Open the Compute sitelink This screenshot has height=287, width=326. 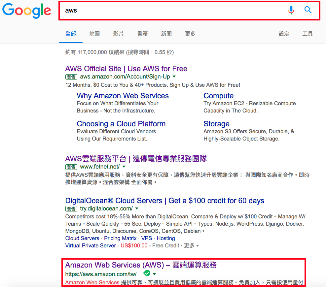(x=219, y=96)
